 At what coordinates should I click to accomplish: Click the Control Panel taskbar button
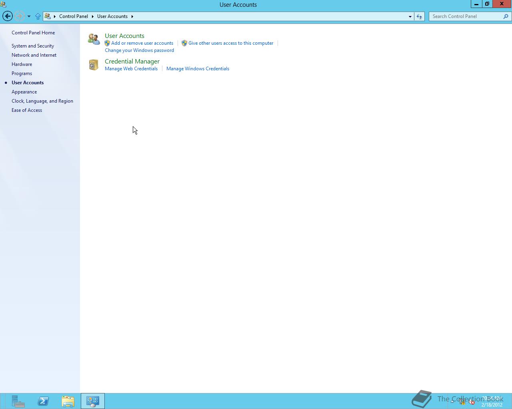93,401
